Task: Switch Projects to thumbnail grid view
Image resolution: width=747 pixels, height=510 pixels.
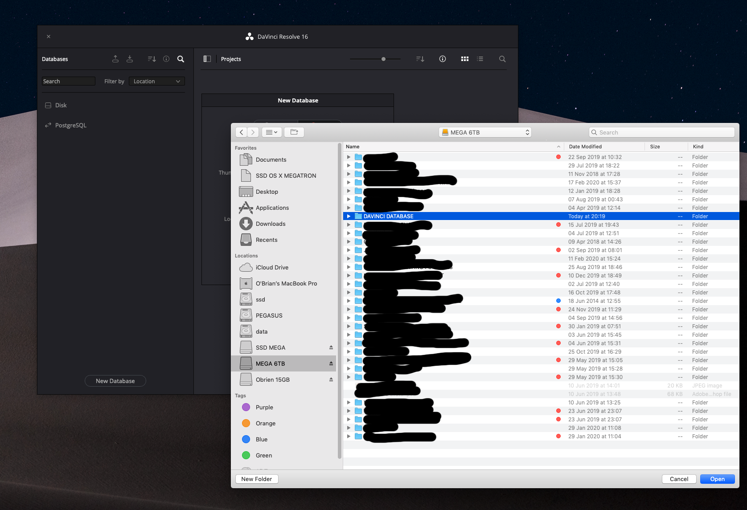Action: pos(465,59)
